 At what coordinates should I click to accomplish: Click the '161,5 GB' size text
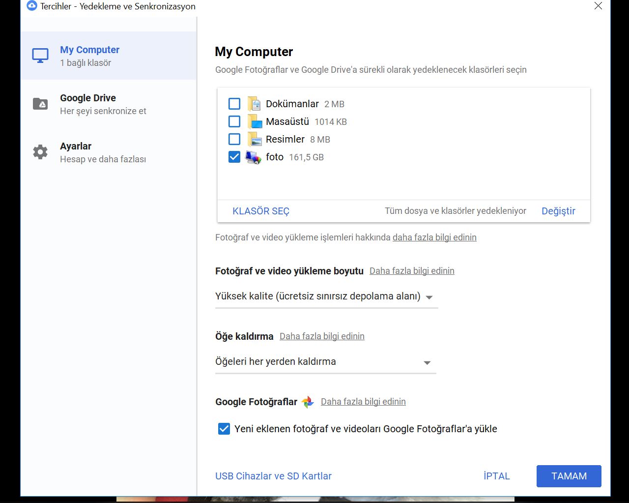coord(306,157)
